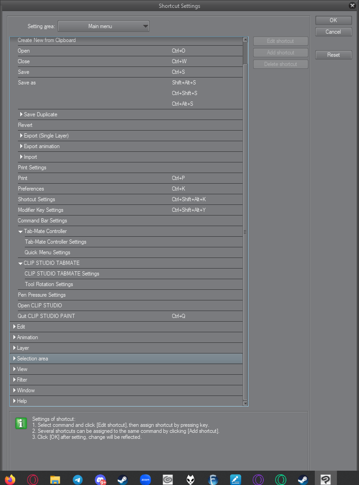Expand the Layer menu category

(x=14, y=348)
